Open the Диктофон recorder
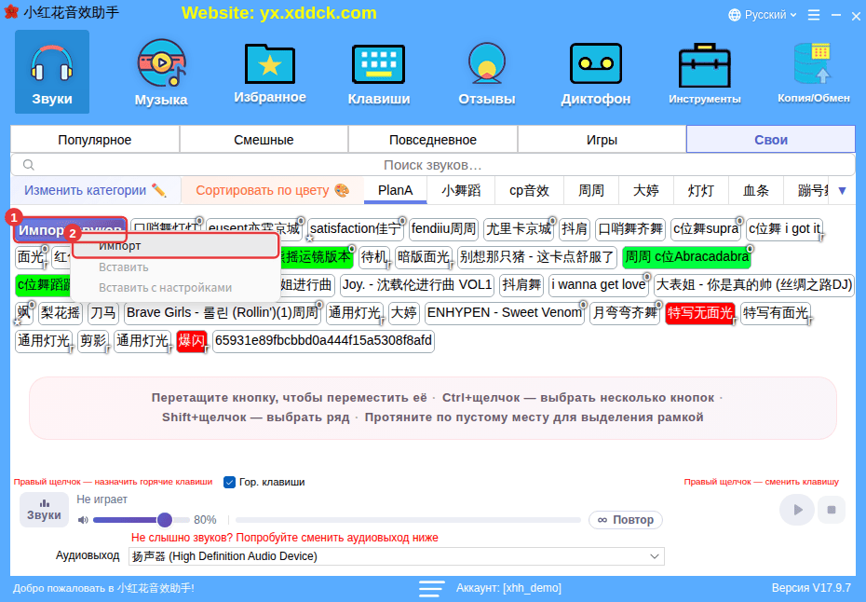This screenshot has width=866, height=602. click(595, 72)
